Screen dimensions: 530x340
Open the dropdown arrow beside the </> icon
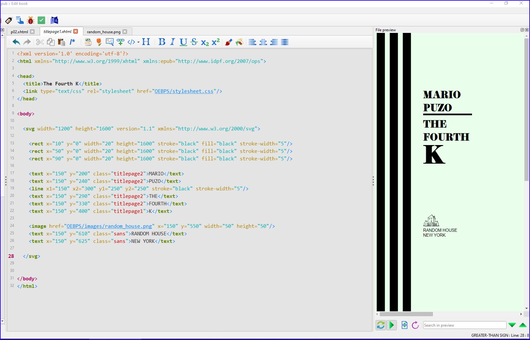(138, 42)
